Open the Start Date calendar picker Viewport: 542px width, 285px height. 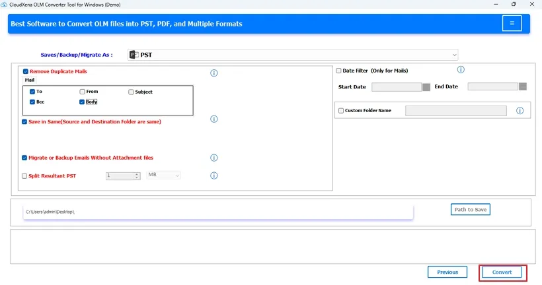pyautogui.click(x=426, y=86)
